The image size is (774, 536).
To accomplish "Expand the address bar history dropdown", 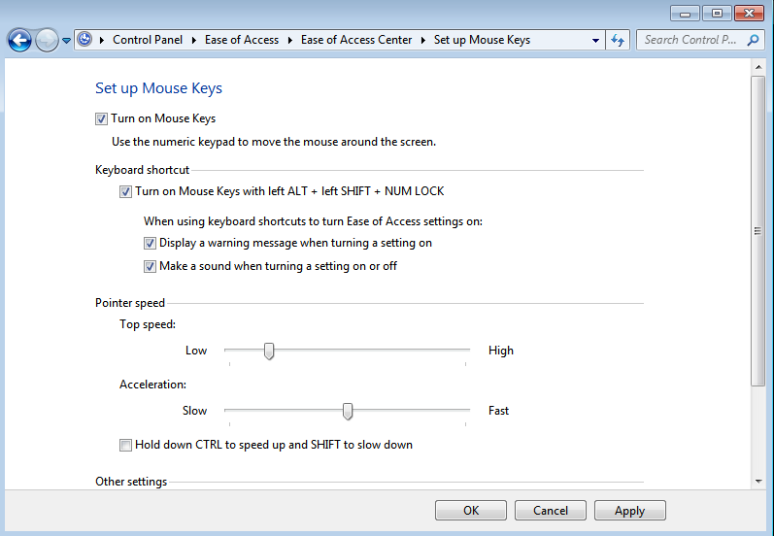I will (596, 41).
